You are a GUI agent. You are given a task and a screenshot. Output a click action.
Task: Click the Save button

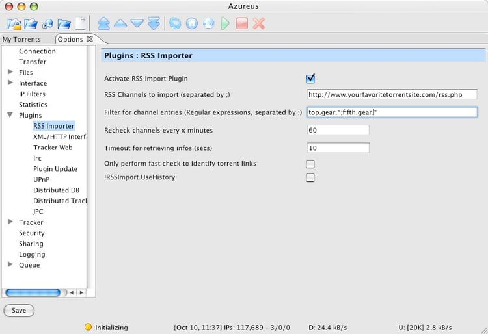[x=19, y=311]
